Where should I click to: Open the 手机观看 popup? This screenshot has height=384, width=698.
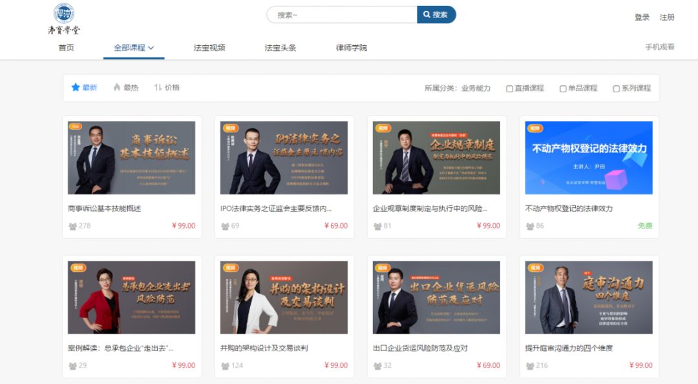[659, 47]
